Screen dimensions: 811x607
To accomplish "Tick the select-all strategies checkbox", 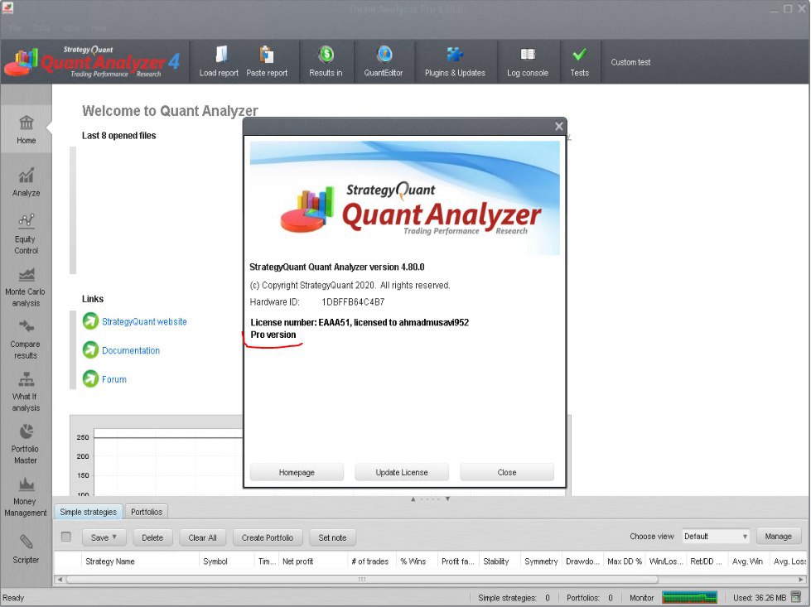I will (x=66, y=537).
